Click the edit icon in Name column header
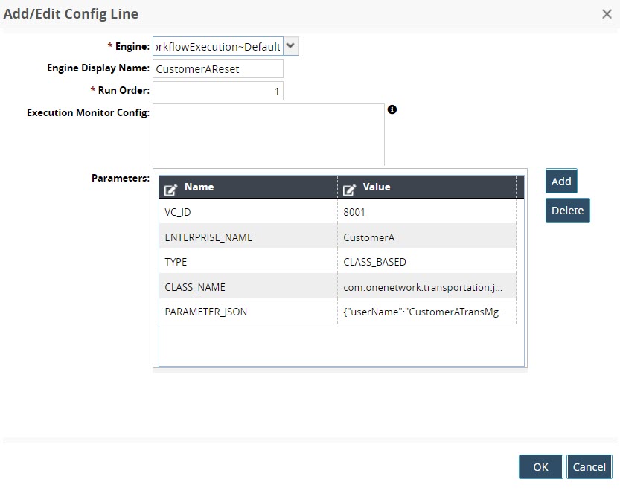 (170, 188)
